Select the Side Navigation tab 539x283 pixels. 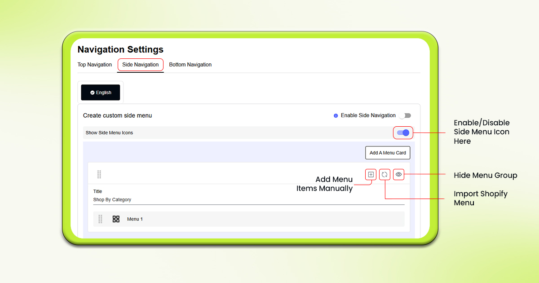140,65
